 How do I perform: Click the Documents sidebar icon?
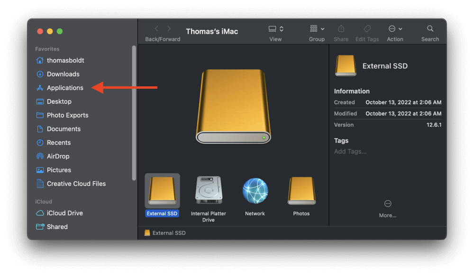tap(40, 129)
